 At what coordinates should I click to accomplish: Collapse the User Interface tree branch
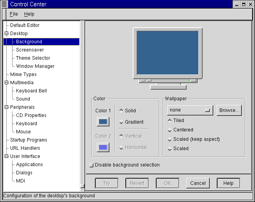click(x=6, y=156)
